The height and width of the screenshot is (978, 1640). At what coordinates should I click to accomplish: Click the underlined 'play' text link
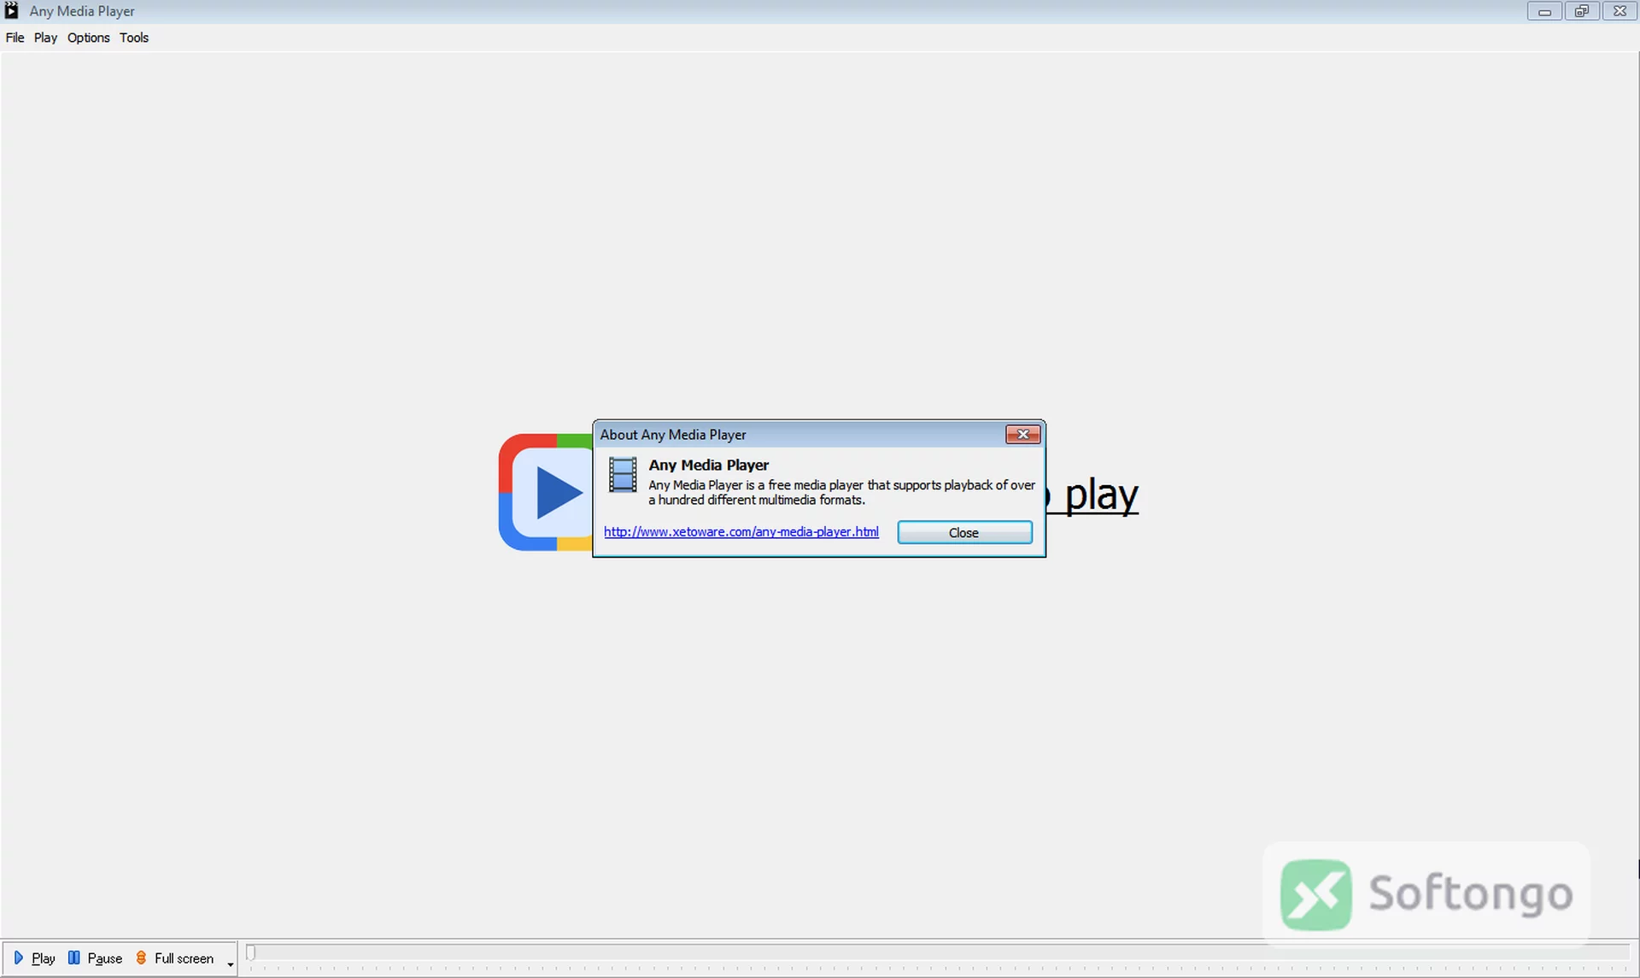(1101, 495)
